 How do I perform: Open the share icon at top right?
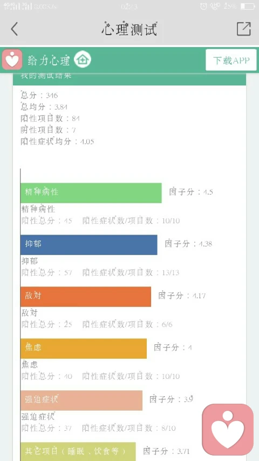tap(244, 29)
